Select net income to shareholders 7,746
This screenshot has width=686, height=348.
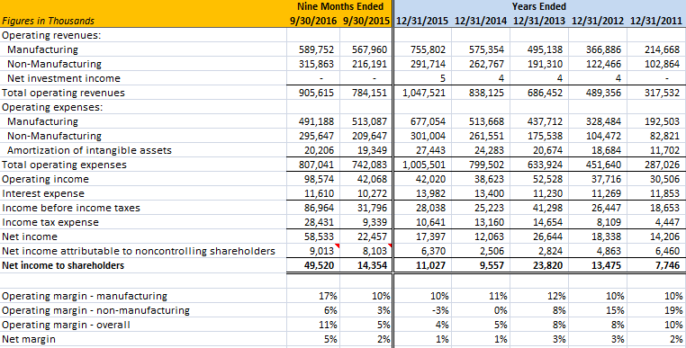pos(668,265)
